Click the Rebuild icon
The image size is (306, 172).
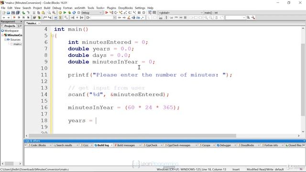(74, 13)
